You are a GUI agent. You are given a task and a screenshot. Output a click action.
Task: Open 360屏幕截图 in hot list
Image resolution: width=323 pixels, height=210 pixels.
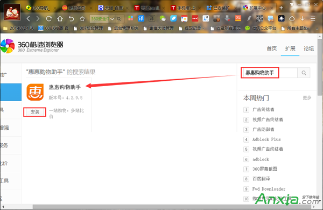coord(265,169)
